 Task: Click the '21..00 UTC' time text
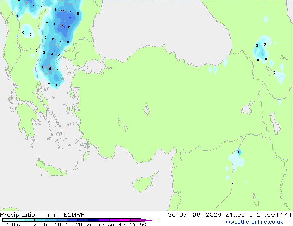[x=243, y=214]
